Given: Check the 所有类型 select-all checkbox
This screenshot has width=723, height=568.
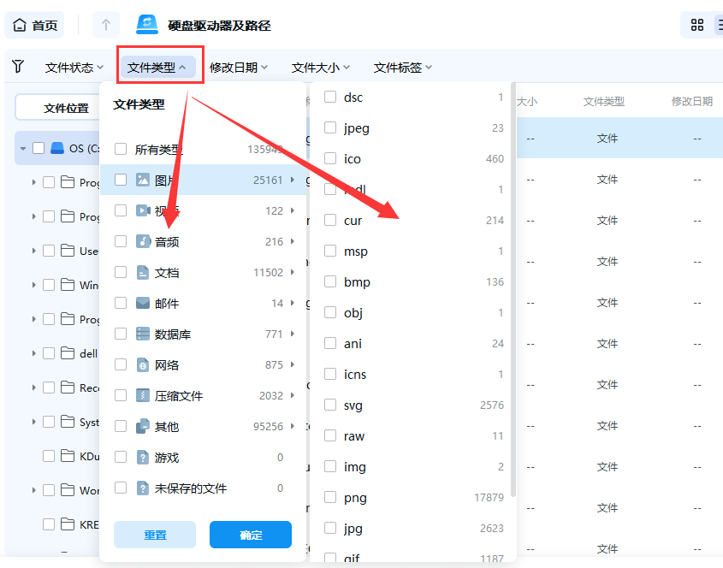Looking at the screenshot, I should click(122, 147).
